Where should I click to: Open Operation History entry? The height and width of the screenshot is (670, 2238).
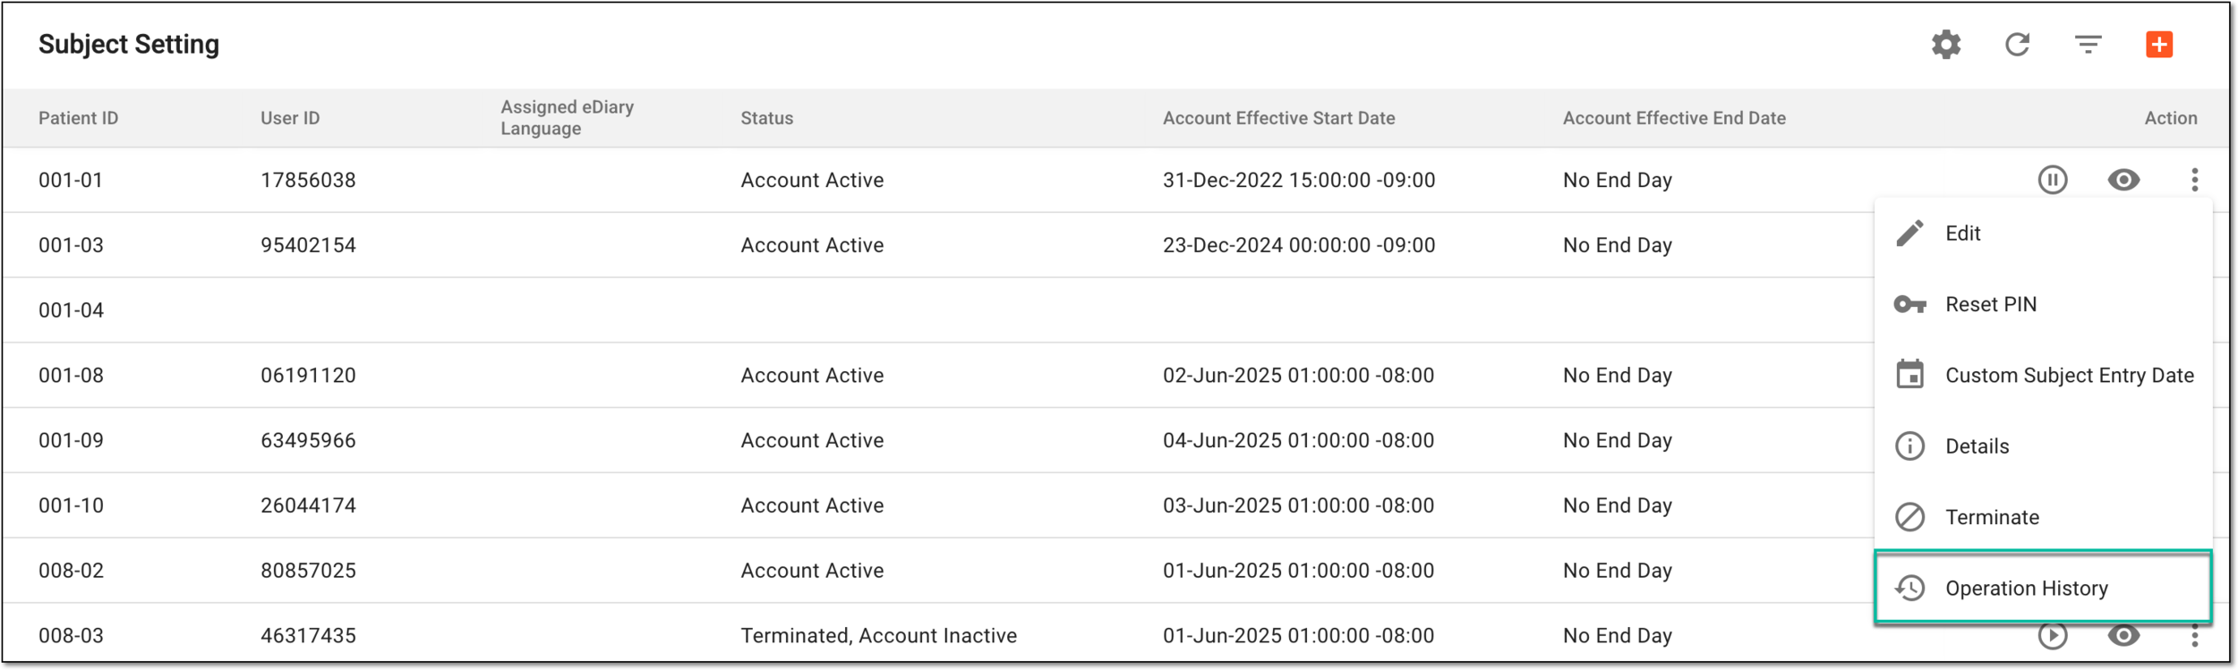click(2044, 588)
